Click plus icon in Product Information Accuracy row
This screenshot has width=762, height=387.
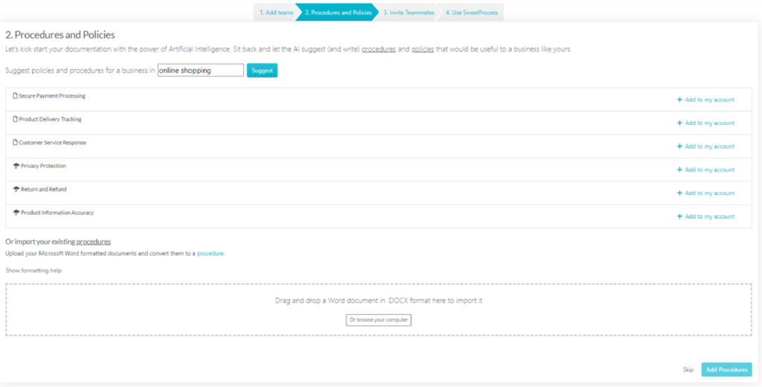coord(679,217)
